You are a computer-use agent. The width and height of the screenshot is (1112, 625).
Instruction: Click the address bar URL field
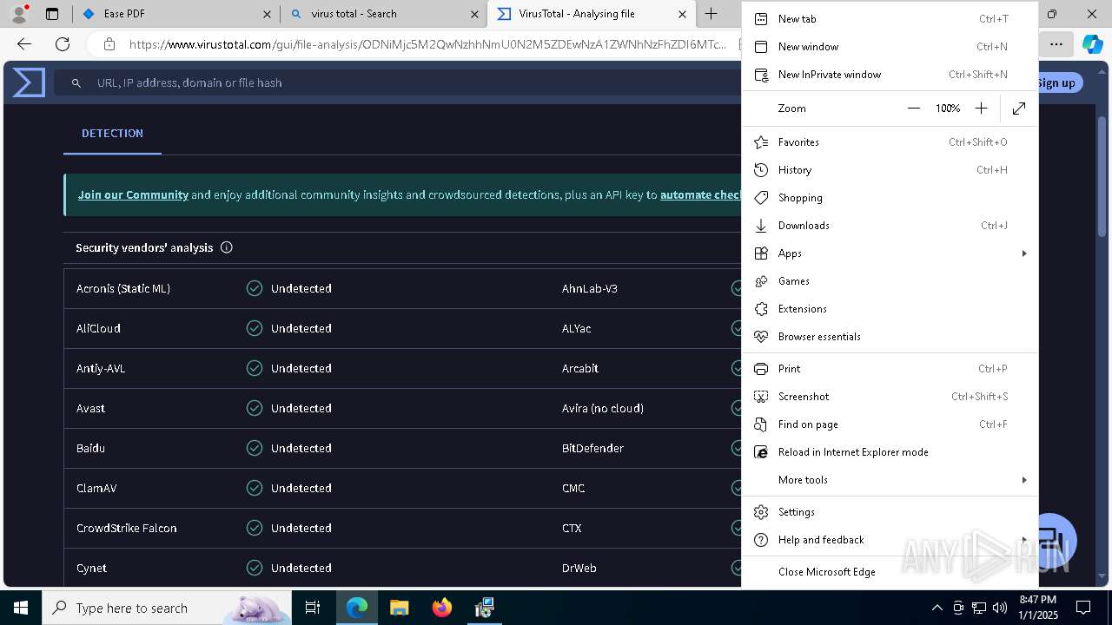pos(427,44)
